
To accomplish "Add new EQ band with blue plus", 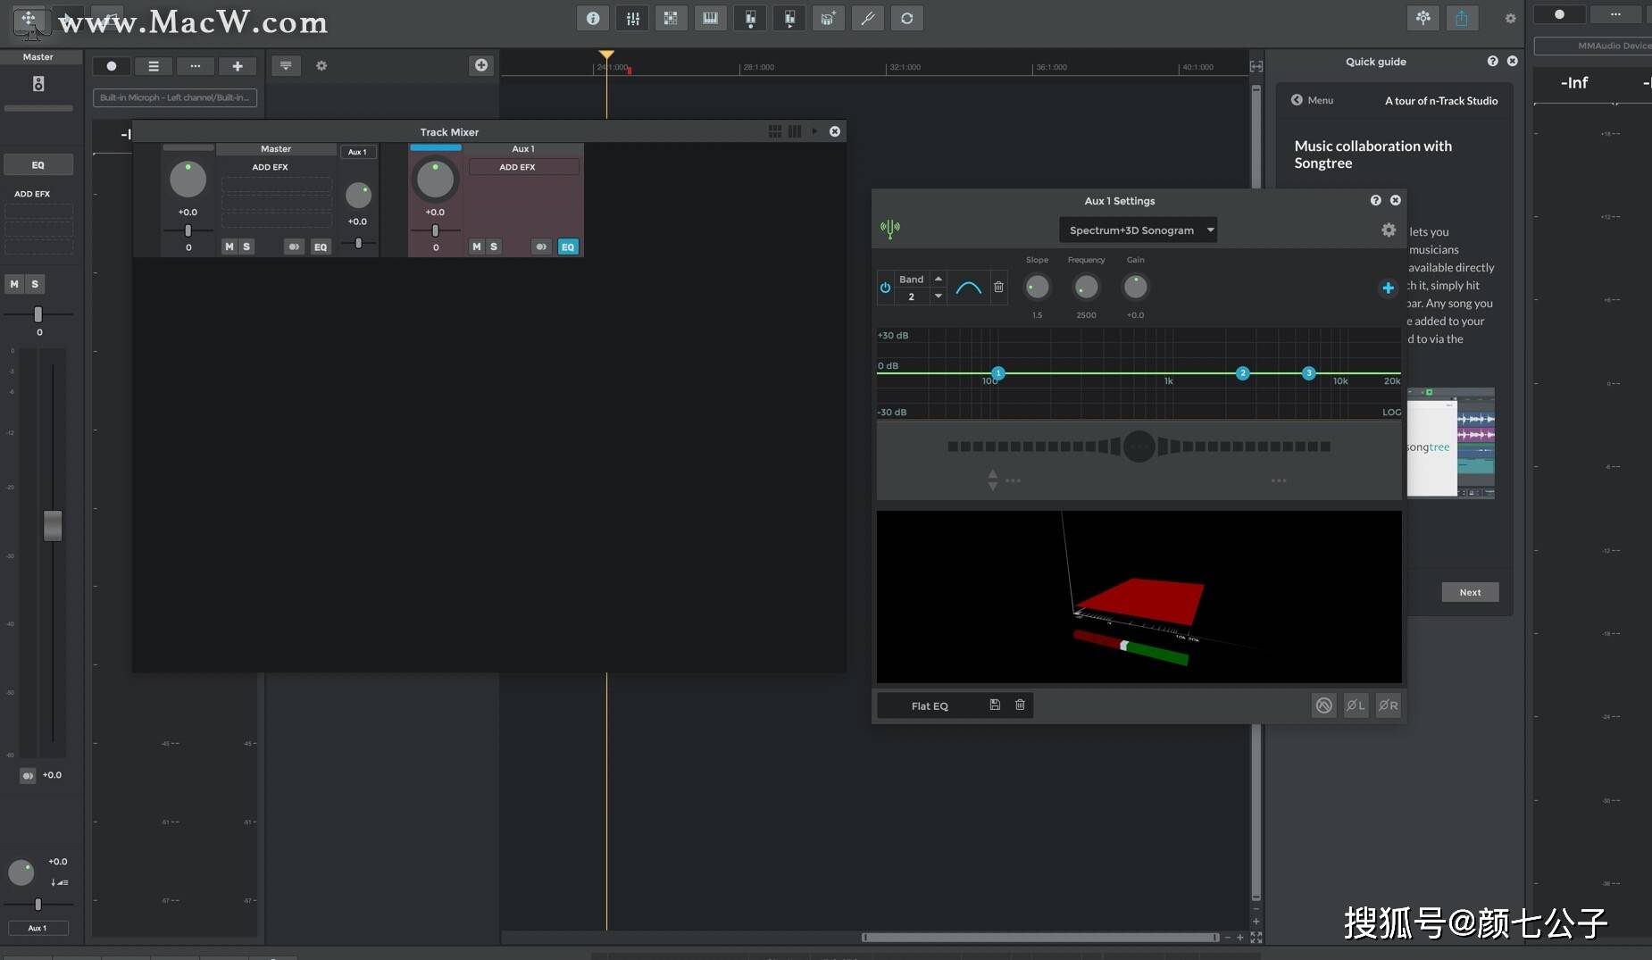I will coord(1388,288).
